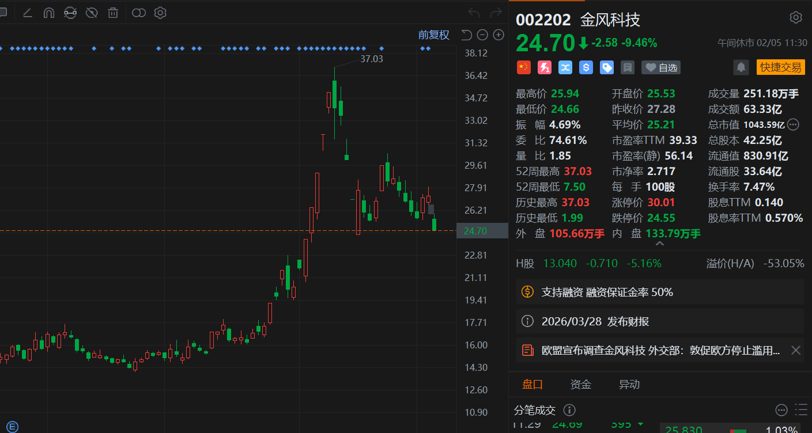Click the H股 price 13.040
The width and height of the screenshot is (812, 433).
(560, 264)
